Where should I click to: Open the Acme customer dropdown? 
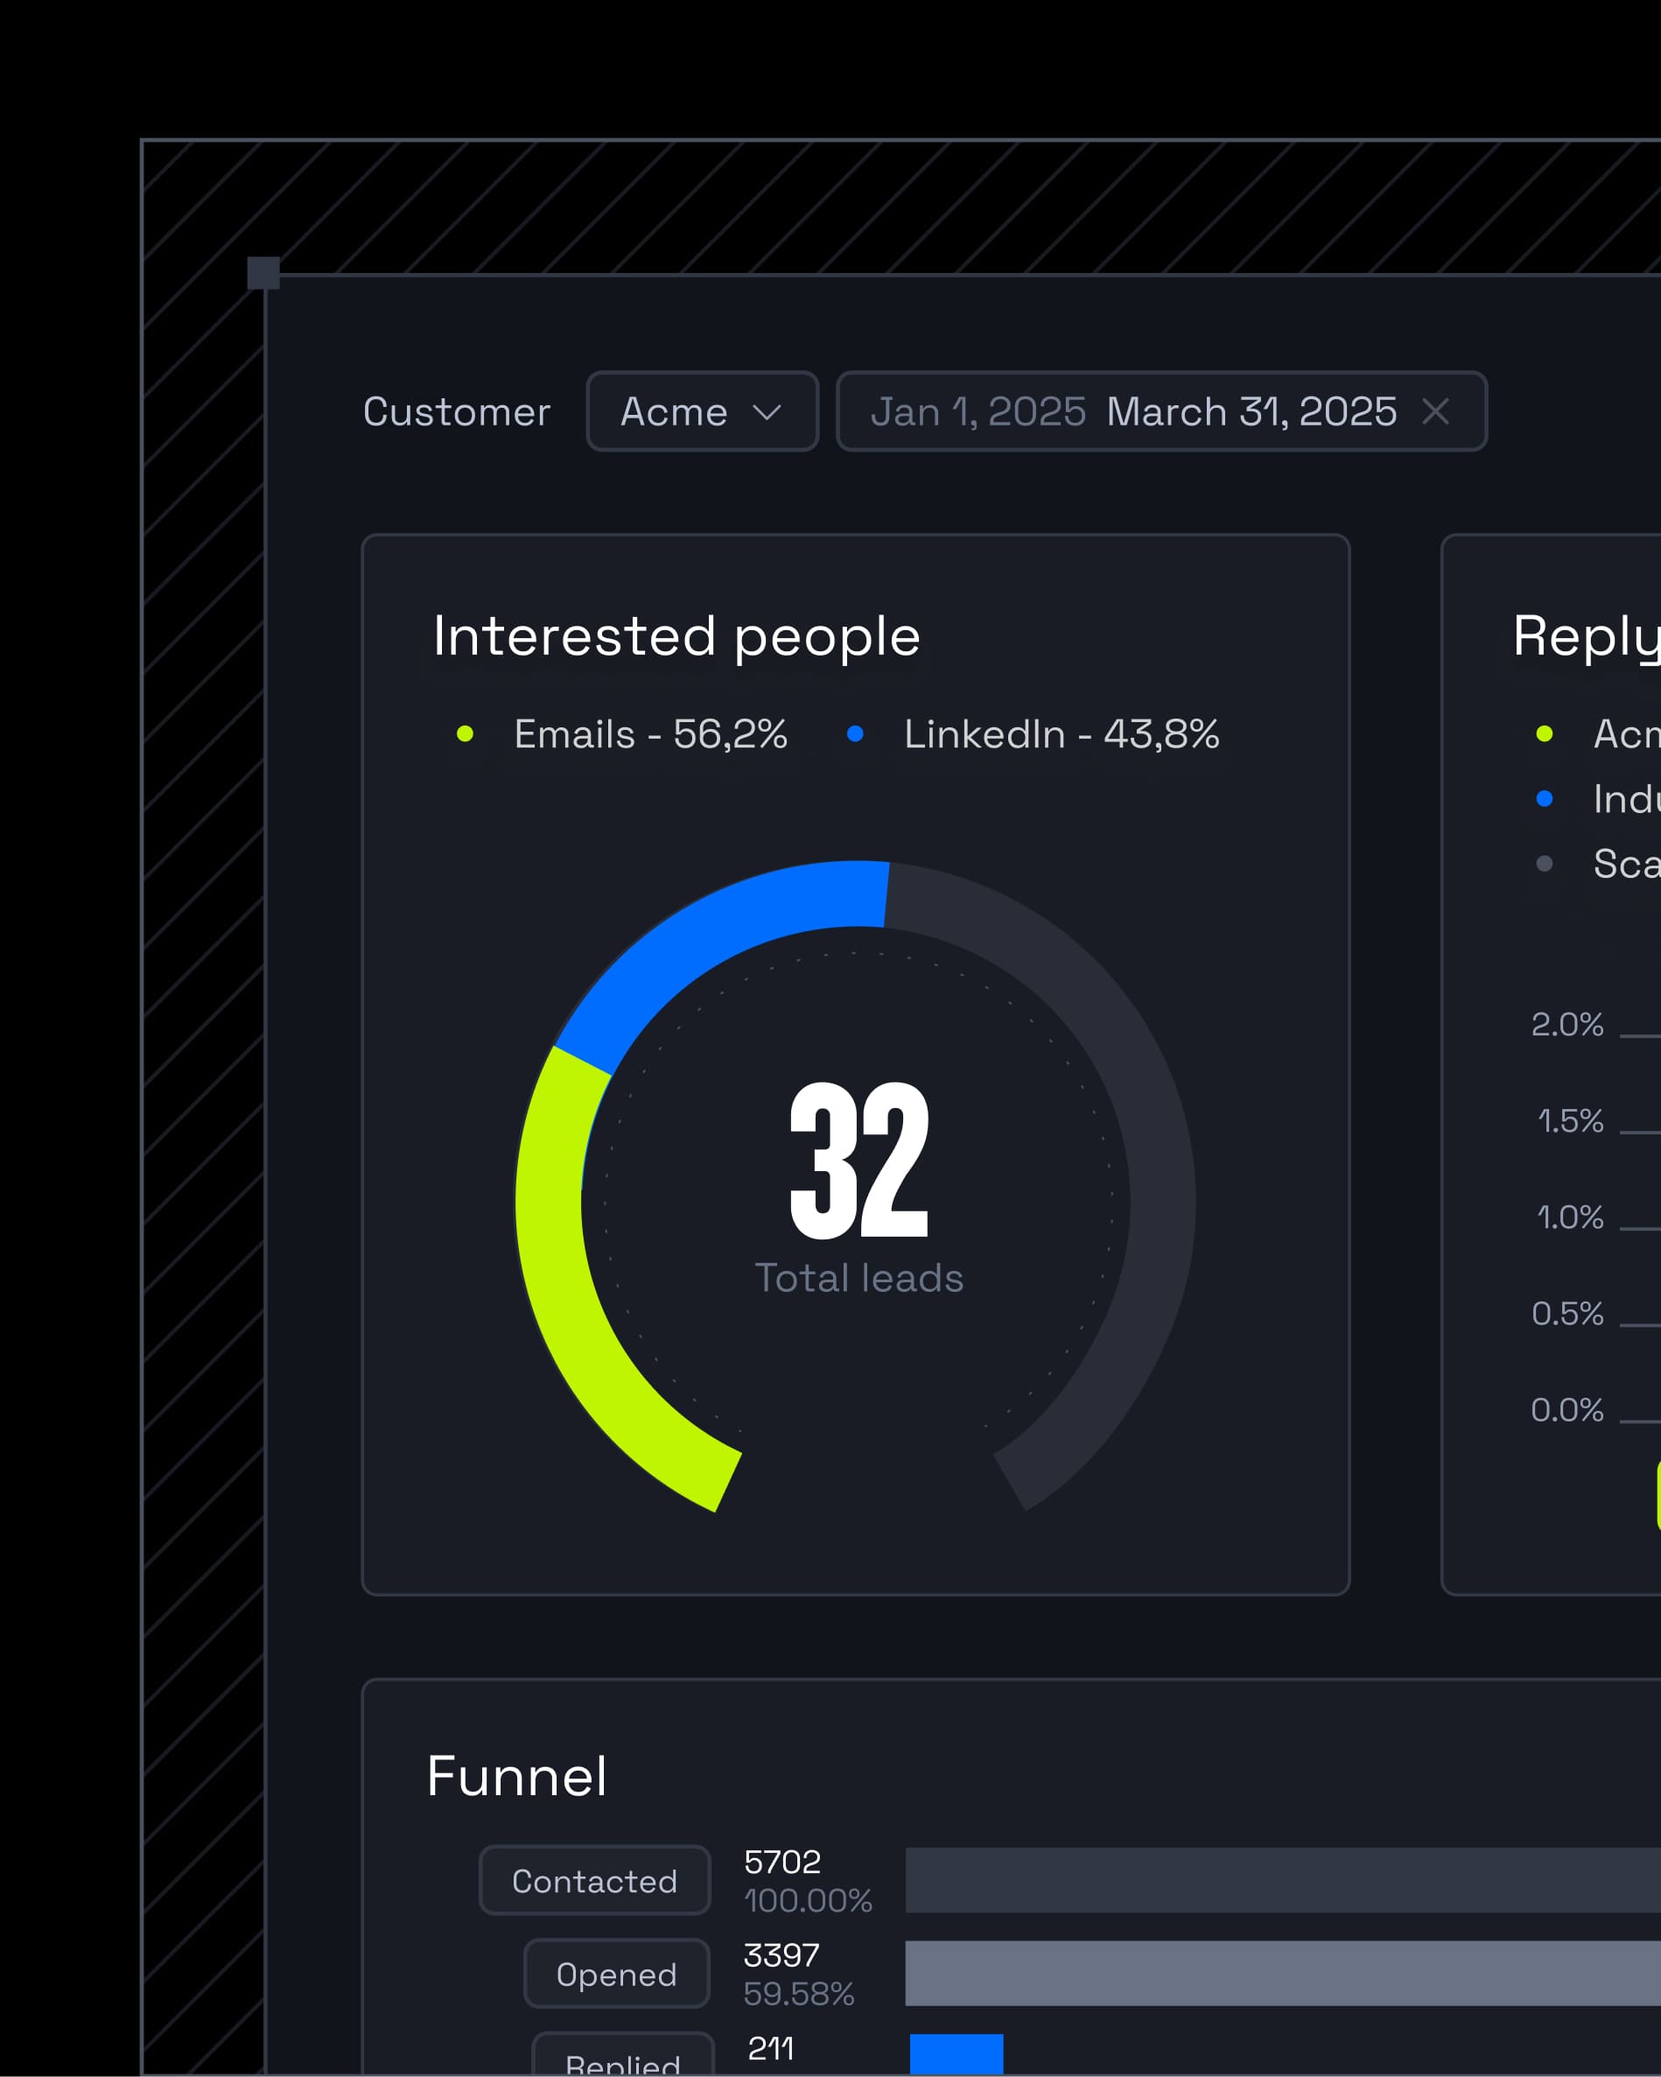tap(703, 411)
